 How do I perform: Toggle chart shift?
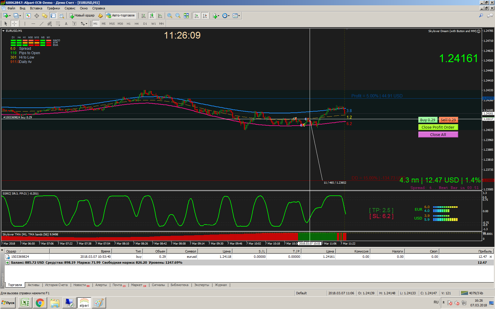pos(205,16)
